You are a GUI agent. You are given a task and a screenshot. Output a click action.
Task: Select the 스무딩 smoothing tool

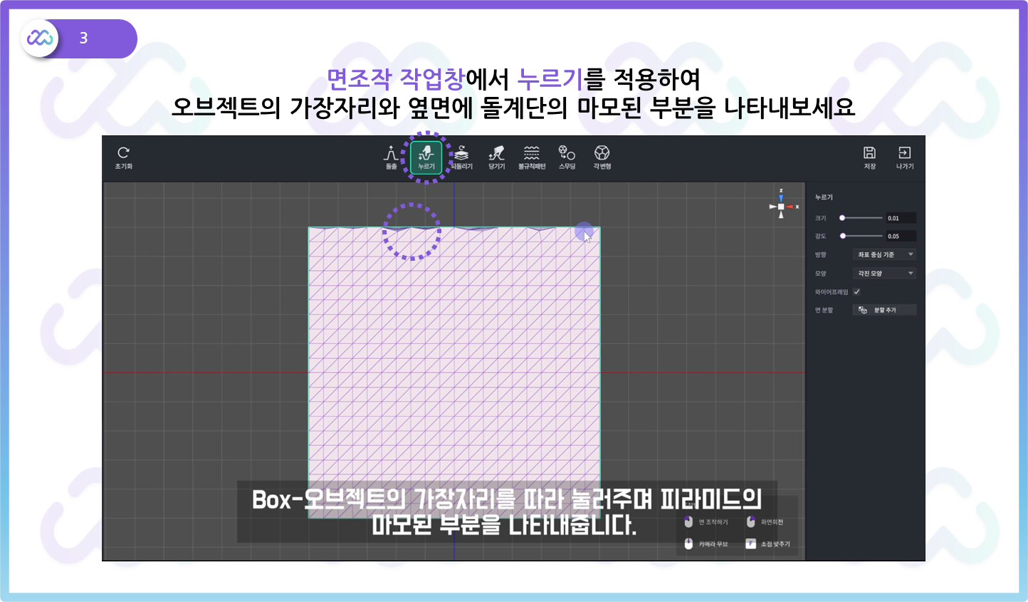tap(567, 157)
